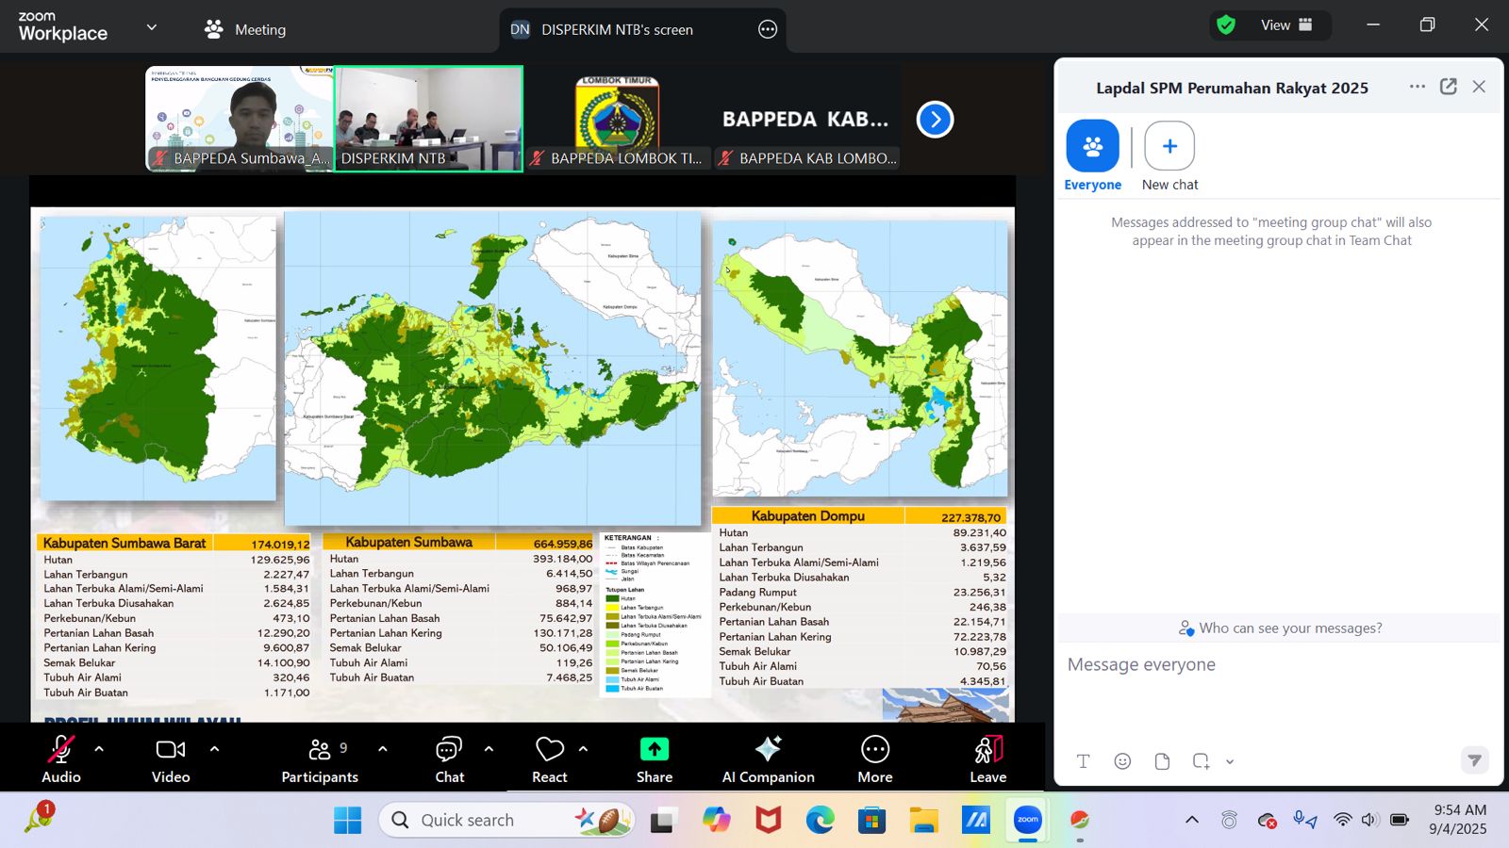Pop out the chat panel window
The height and width of the screenshot is (848, 1509).
pos(1448,87)
